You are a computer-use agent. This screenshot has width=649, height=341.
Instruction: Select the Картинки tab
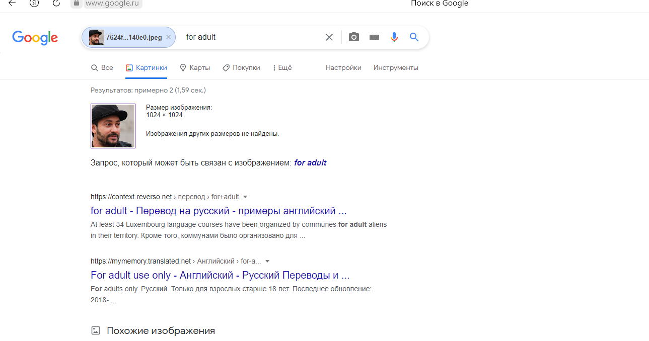click(146, 68)
